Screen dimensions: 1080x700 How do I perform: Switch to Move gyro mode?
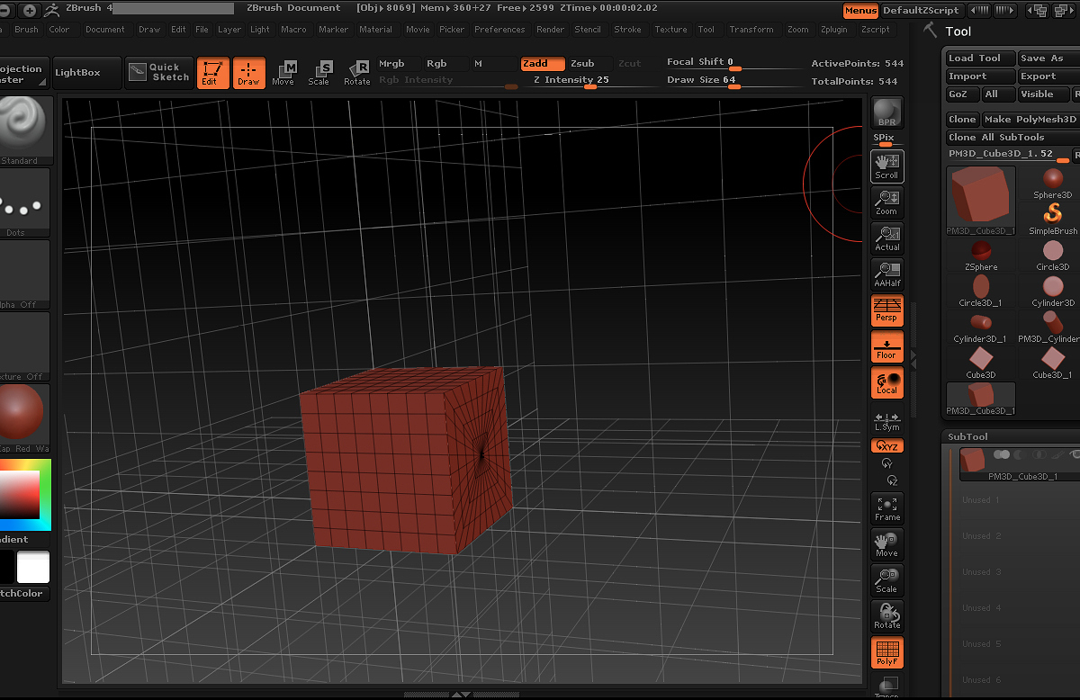tap(886, 543)
